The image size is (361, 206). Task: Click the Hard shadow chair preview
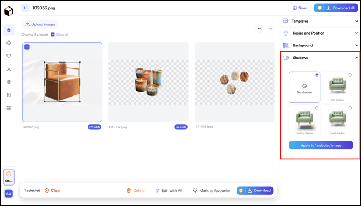pyautogui.click(x=337, y=119)
